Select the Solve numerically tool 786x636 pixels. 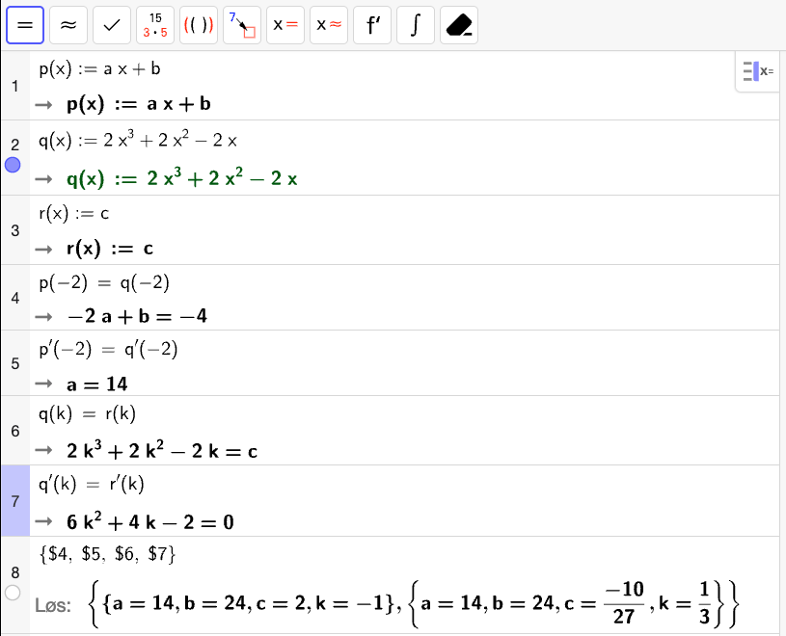tap(329, 26)
